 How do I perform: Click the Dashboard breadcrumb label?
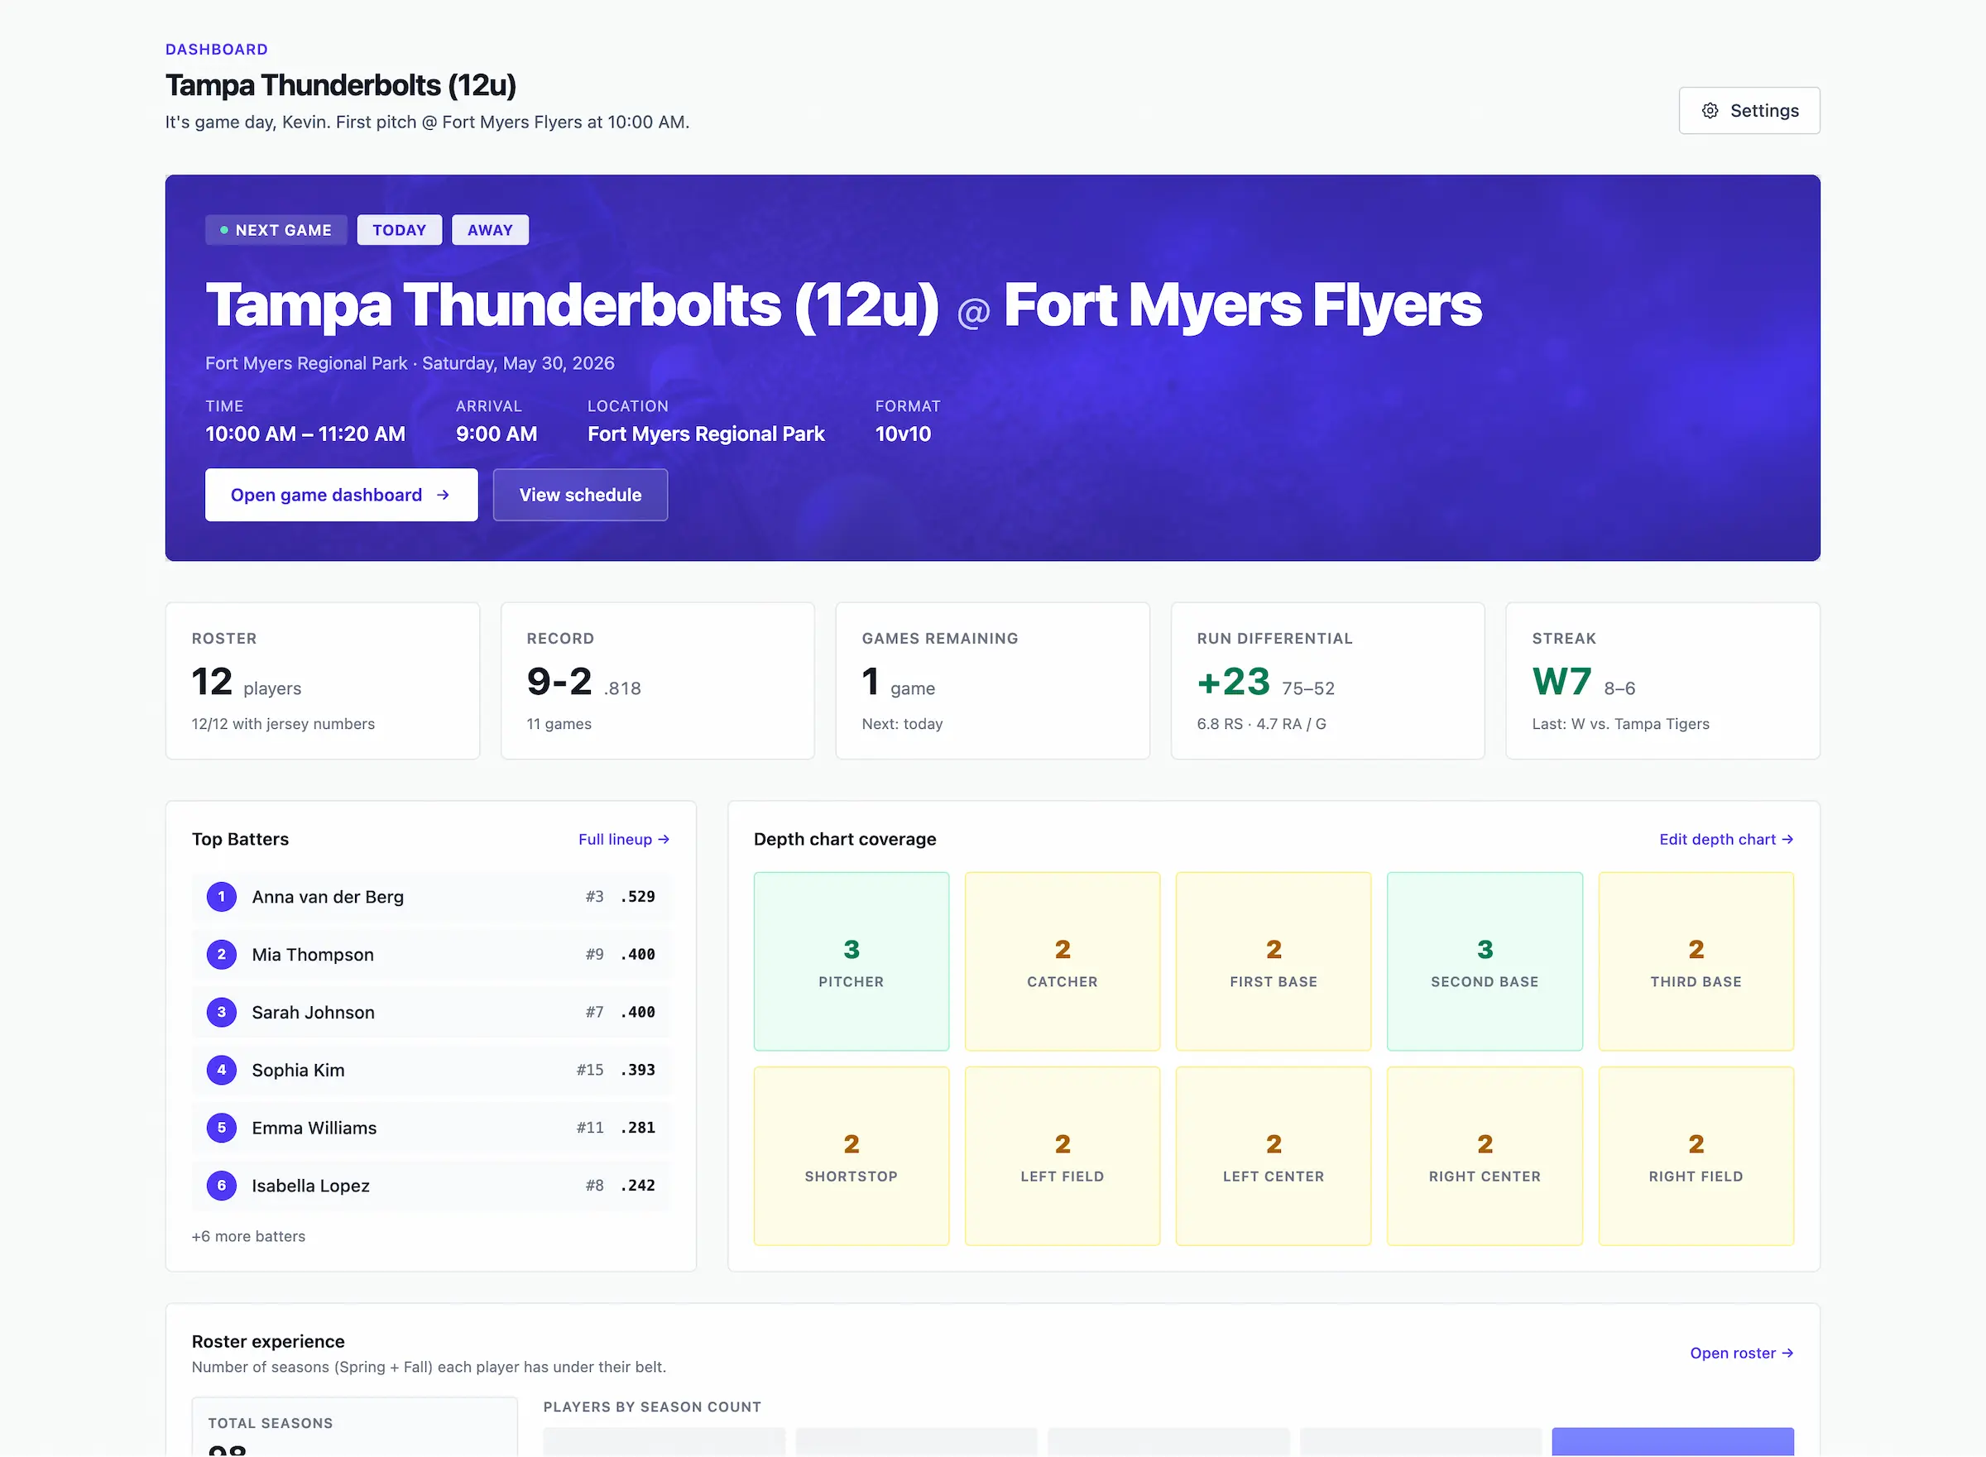click(x=217, y=50)
